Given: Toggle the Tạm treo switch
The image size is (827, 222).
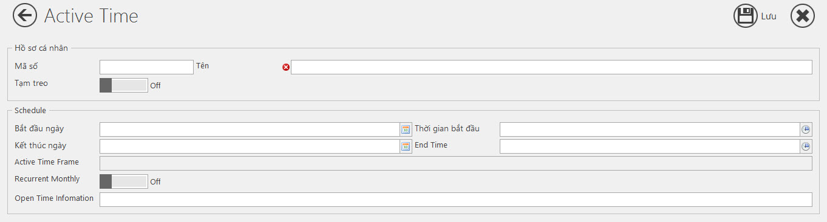Looking at the screenshot, I should click(124, 85).
